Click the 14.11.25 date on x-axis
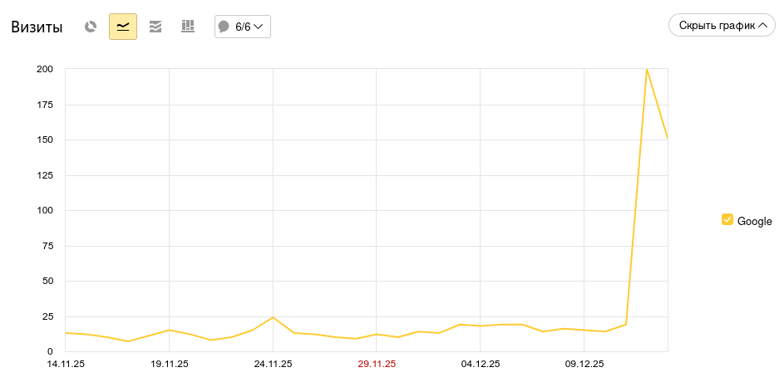This screenshot has height=392, width=784. 66,364
